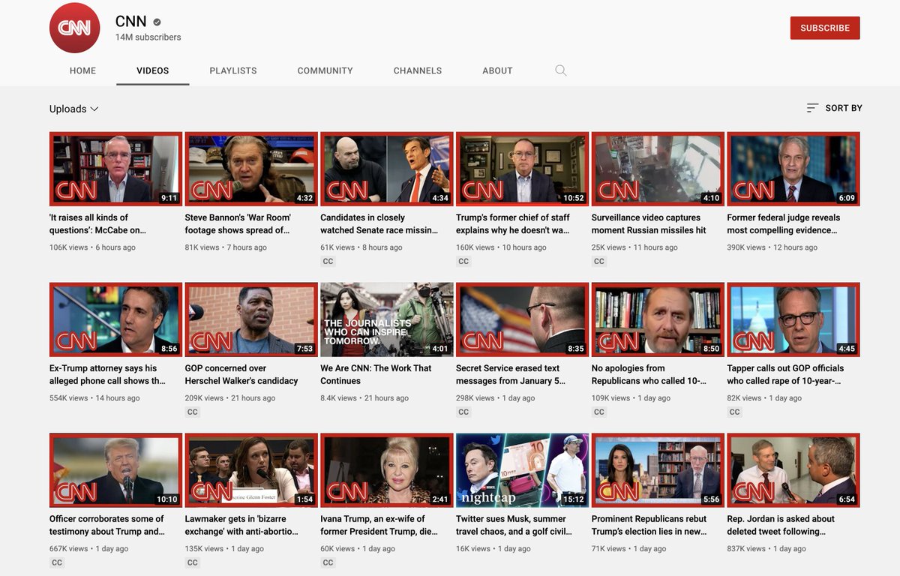Click '390K views • 12 hours ago' text
Screen dimensions: 900x576
(772, 247)
